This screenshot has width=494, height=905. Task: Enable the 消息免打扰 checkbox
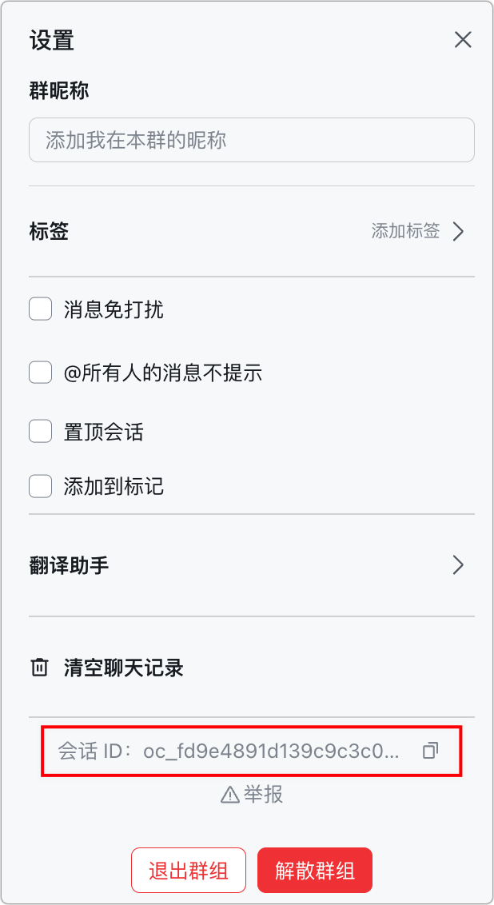pos(41,309)
